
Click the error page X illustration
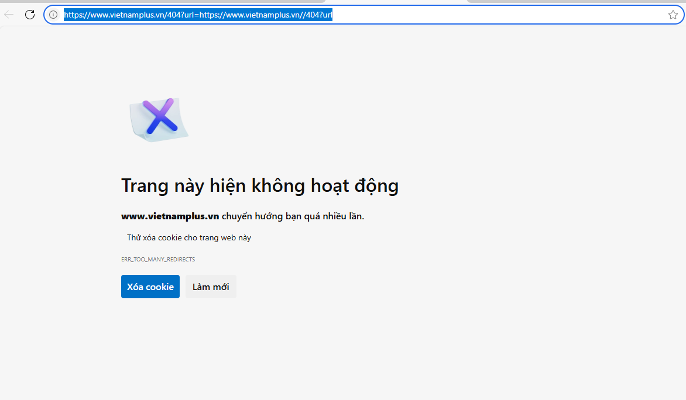159,120
